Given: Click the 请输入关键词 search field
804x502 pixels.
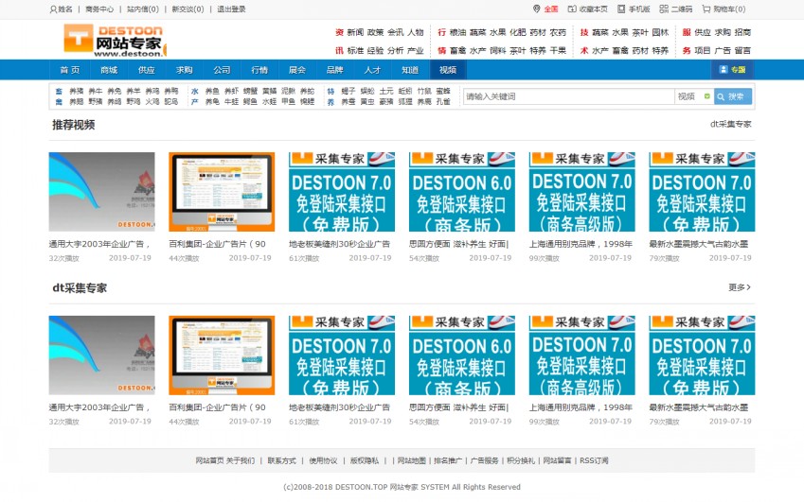Looking at the screenshot, I should click(568, 96).
